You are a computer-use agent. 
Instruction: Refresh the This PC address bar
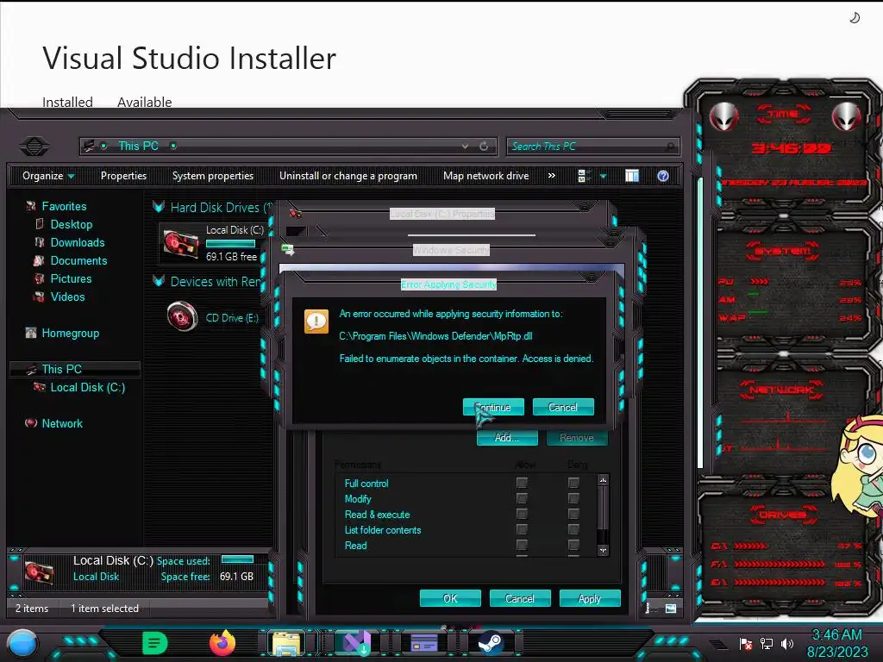click(x=484, y=147)
